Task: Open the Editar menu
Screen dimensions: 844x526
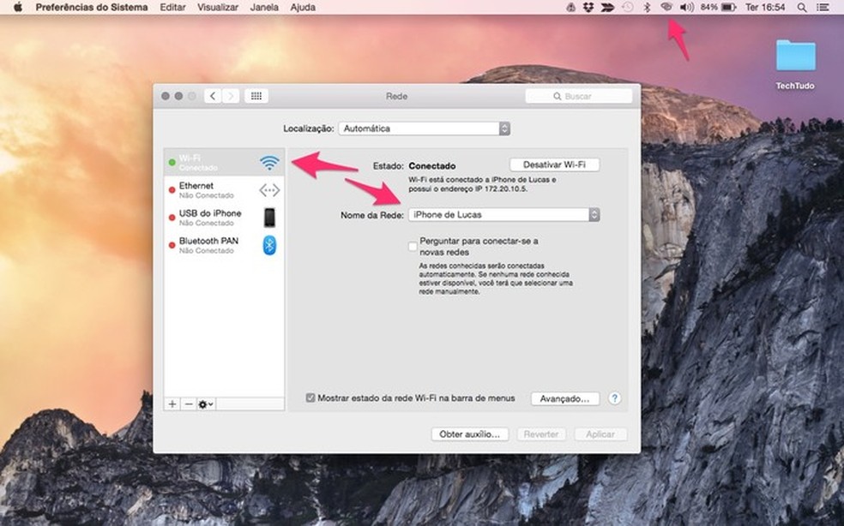Action: 172,8
